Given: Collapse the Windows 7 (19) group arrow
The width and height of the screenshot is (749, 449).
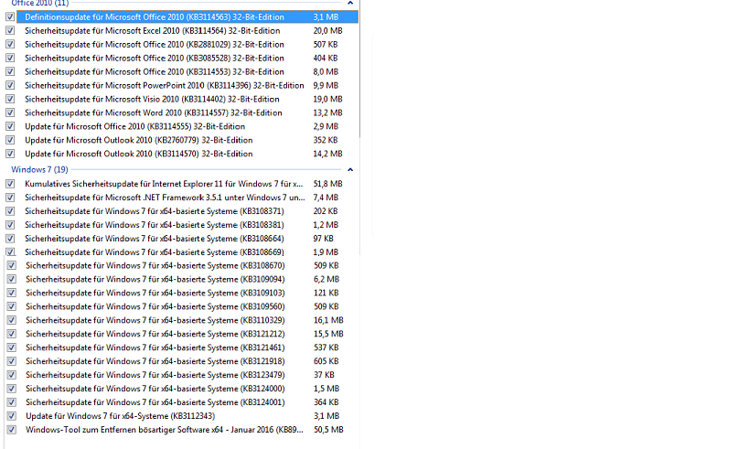Looking at the screenshot, I should tap(350, 169).
